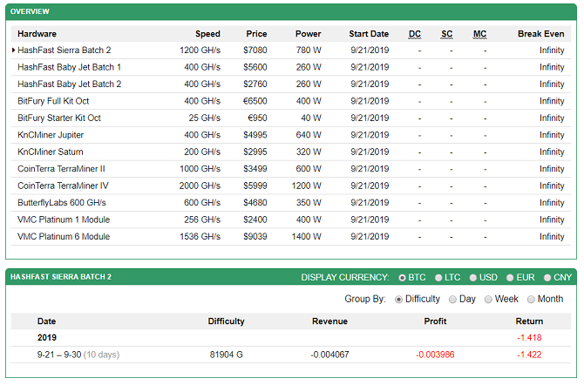584x385 pixels.
Task: Click the 81904 G difficulty value
Action: (x=226, y=355)
